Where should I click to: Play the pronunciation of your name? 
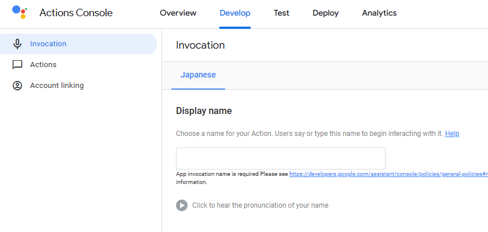point(182,205)
